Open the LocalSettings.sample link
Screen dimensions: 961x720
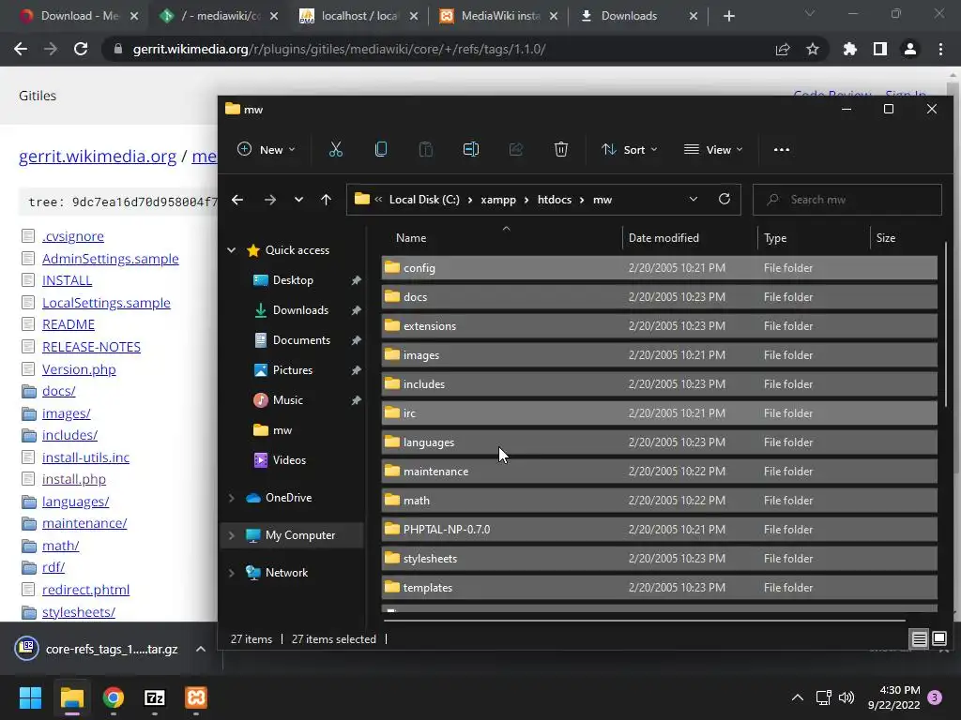pyautogui.click(x=106, y=303)
